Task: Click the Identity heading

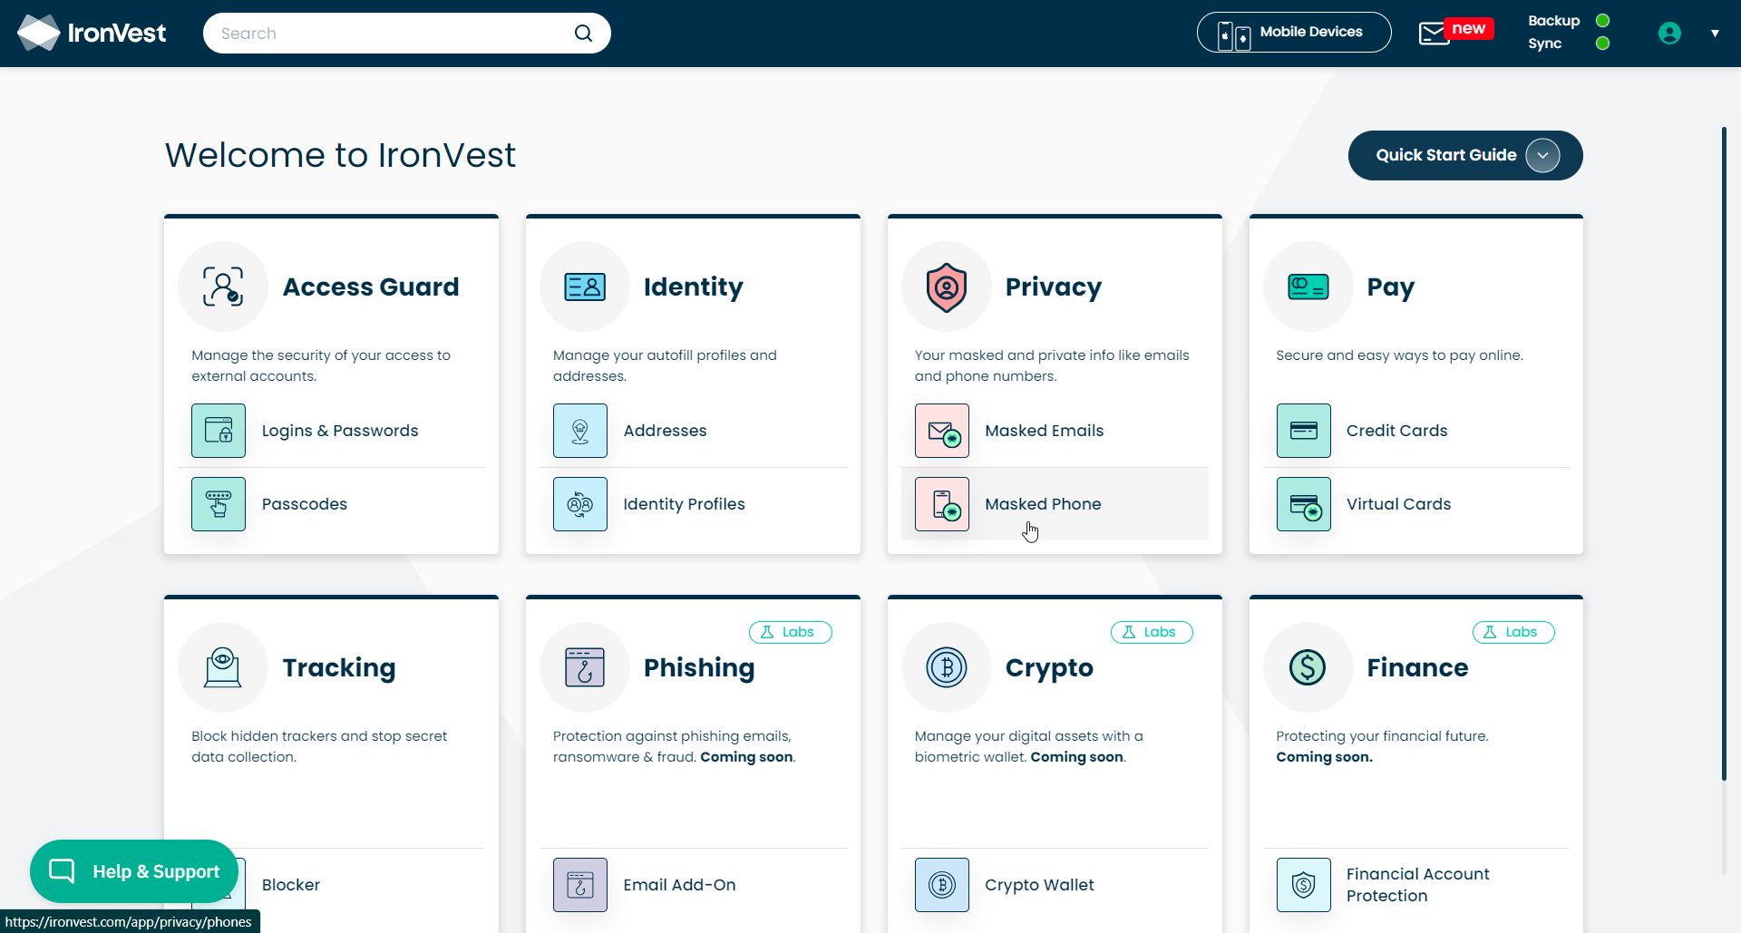Action: [x=694, y=287]
